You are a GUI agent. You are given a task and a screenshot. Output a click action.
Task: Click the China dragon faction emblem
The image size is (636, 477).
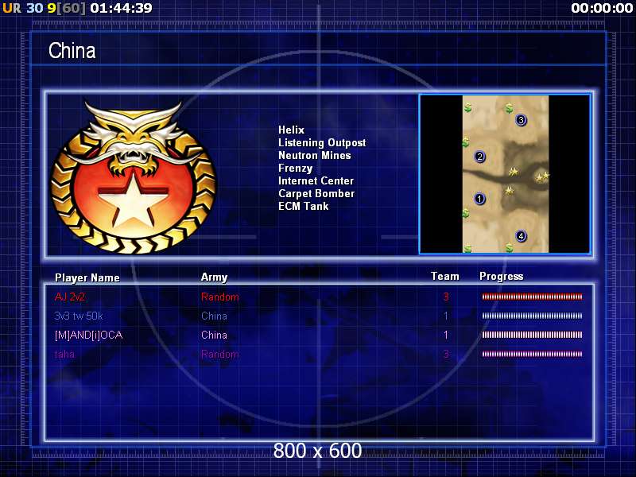coord(134,177)
